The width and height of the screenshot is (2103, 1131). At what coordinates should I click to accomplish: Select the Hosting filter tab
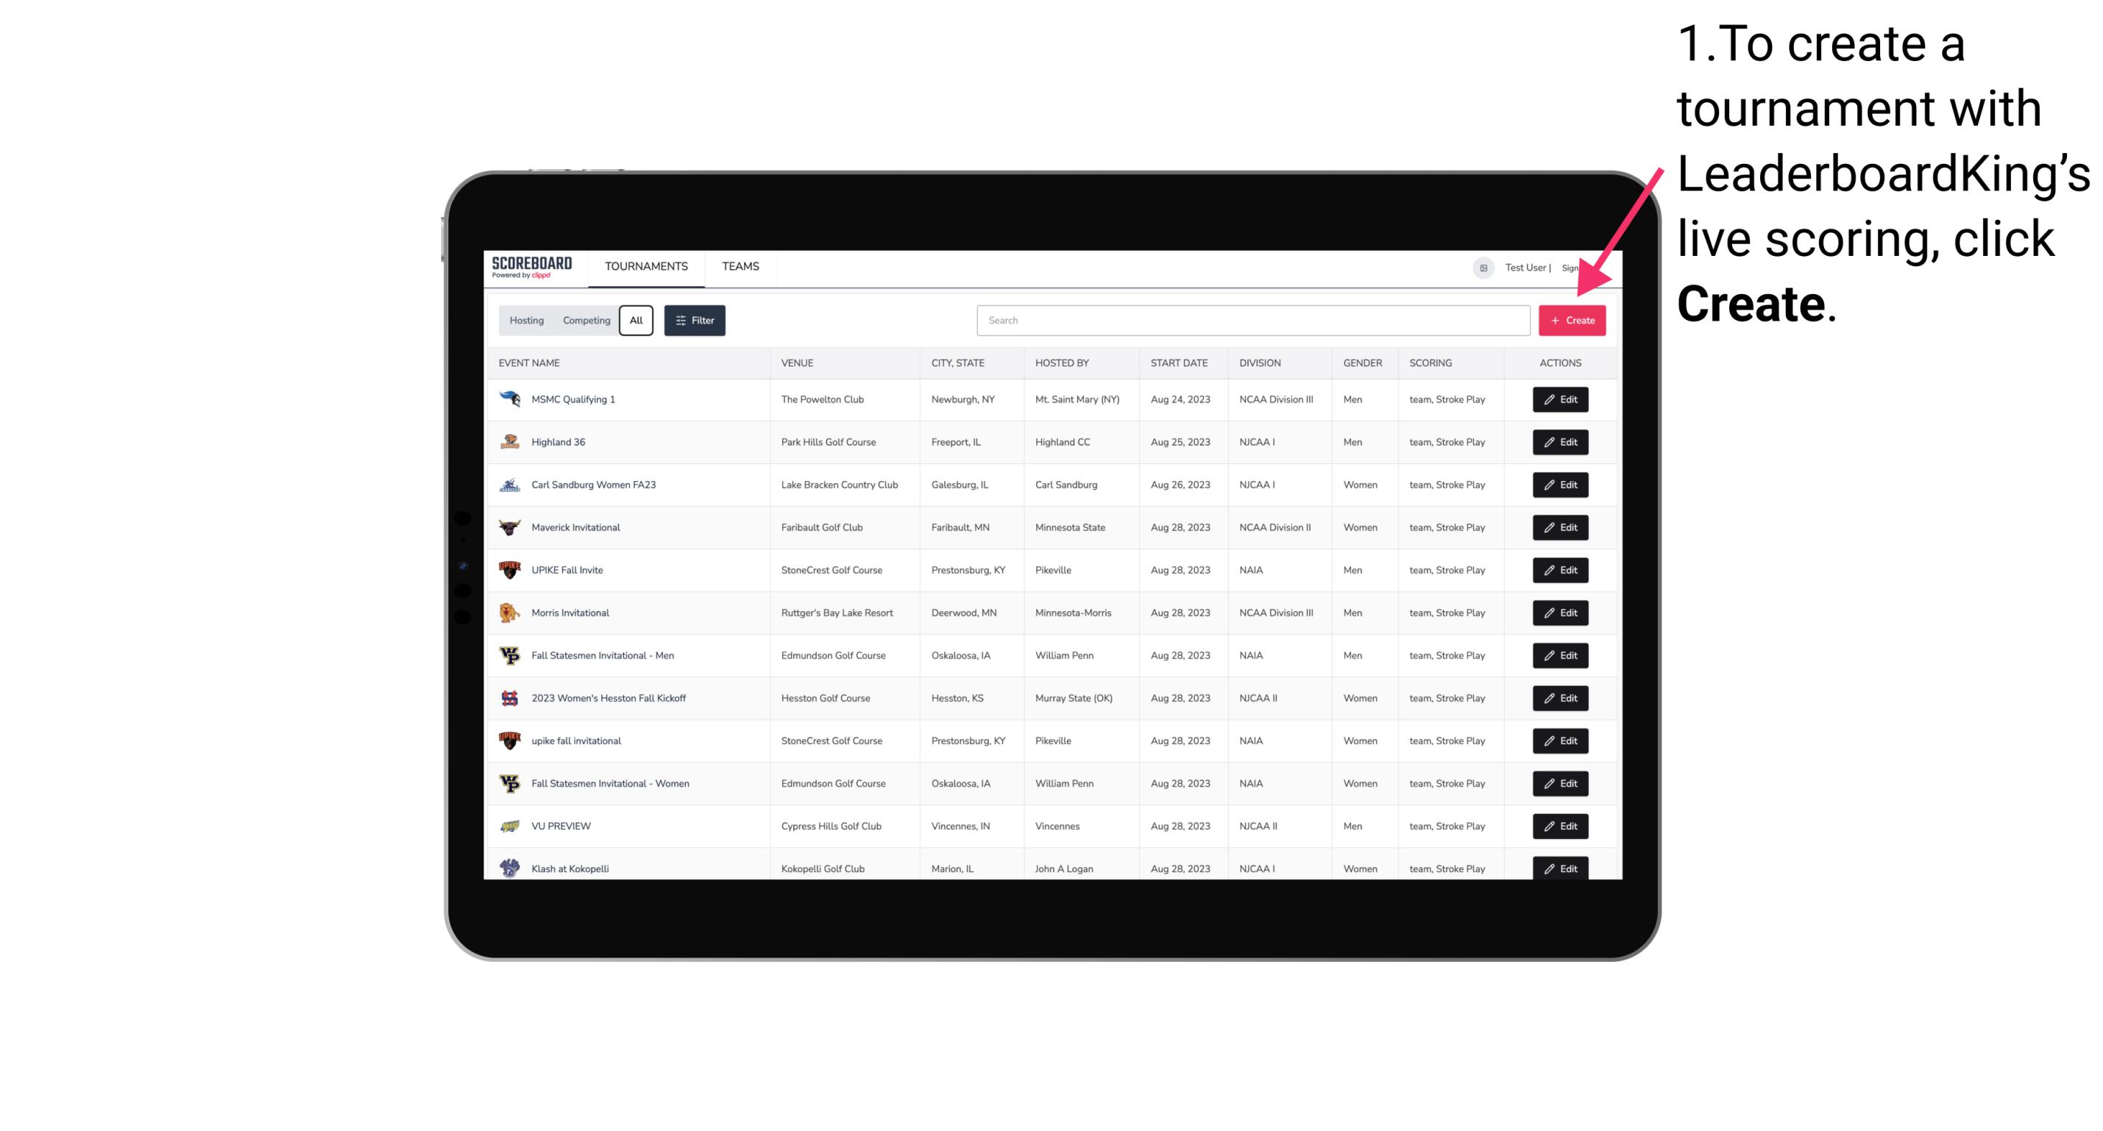(x=525, y=321)
